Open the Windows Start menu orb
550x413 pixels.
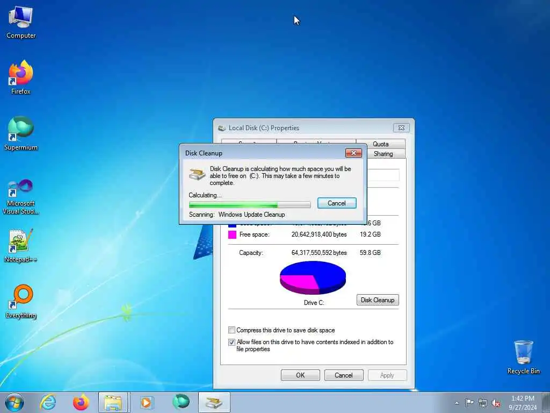pyautogui.click(x=15, y=402)
